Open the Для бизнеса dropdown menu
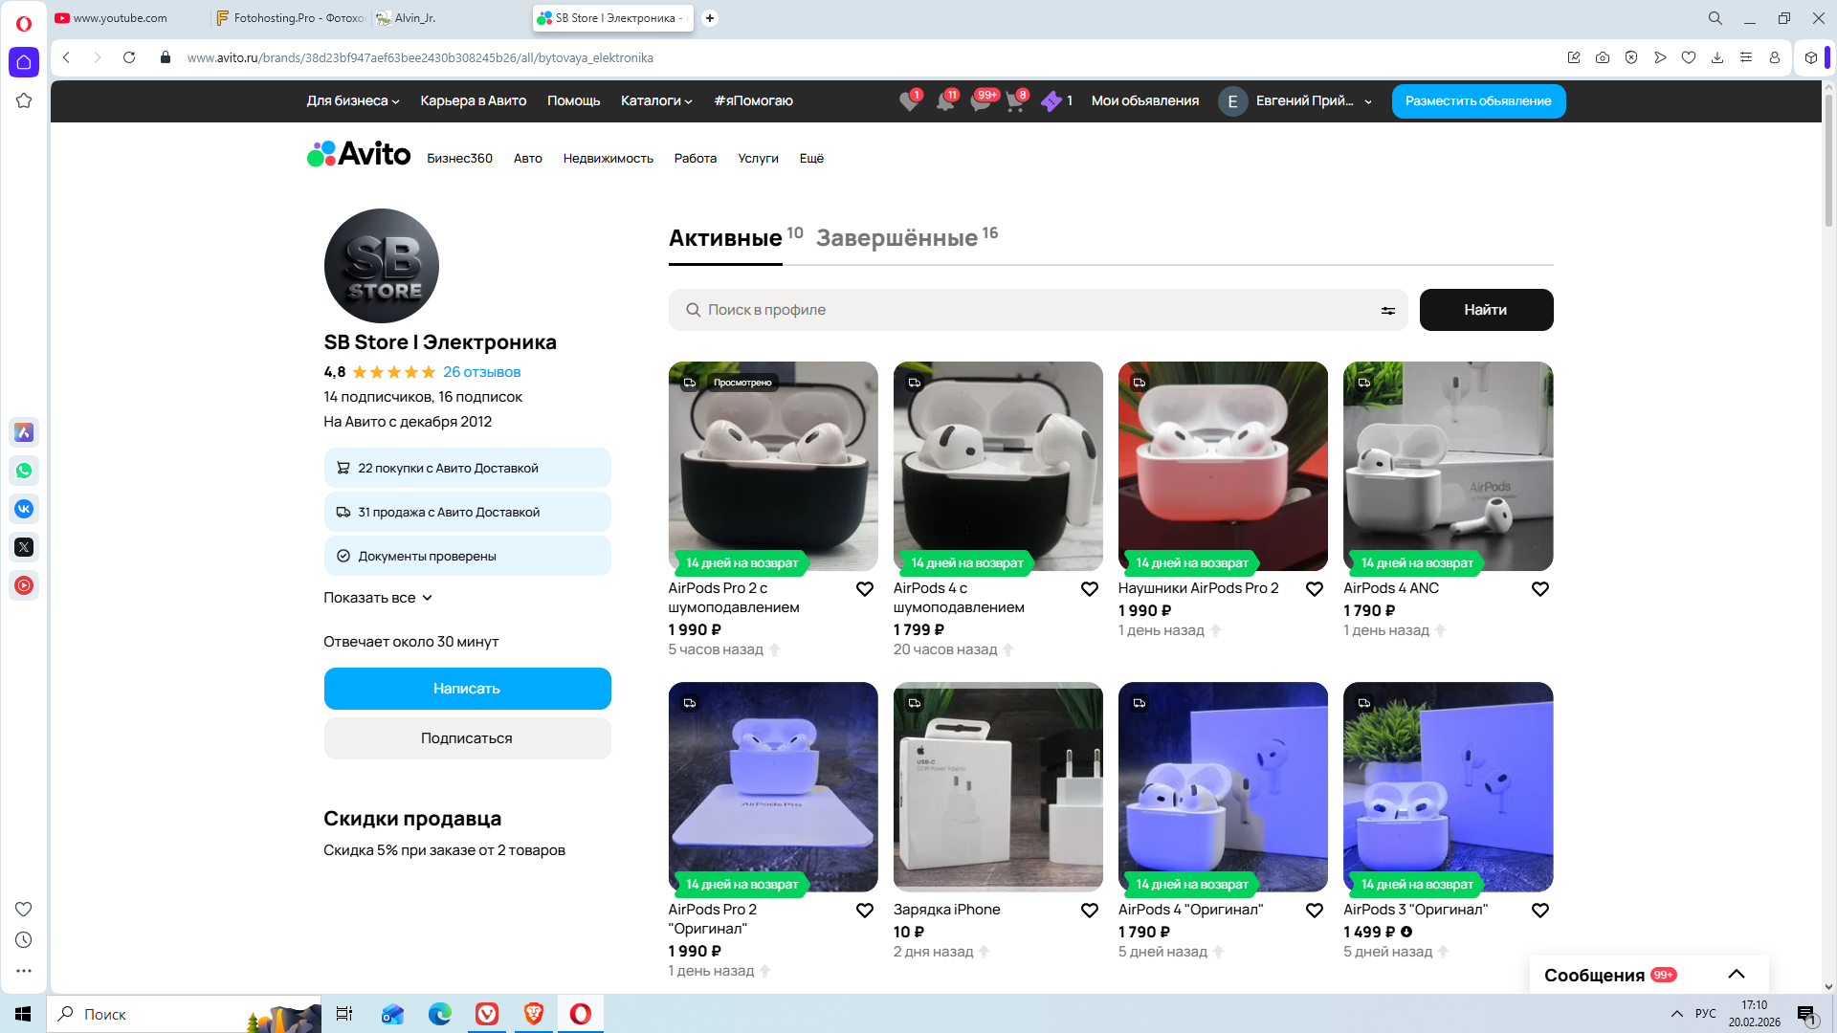Viewport: 1837px width, 1033px height. 352,101
